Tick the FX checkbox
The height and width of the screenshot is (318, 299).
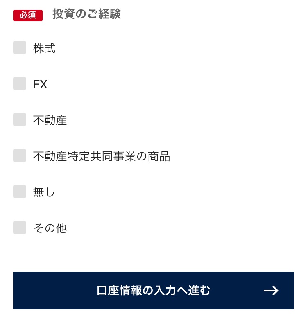(20, 83)
